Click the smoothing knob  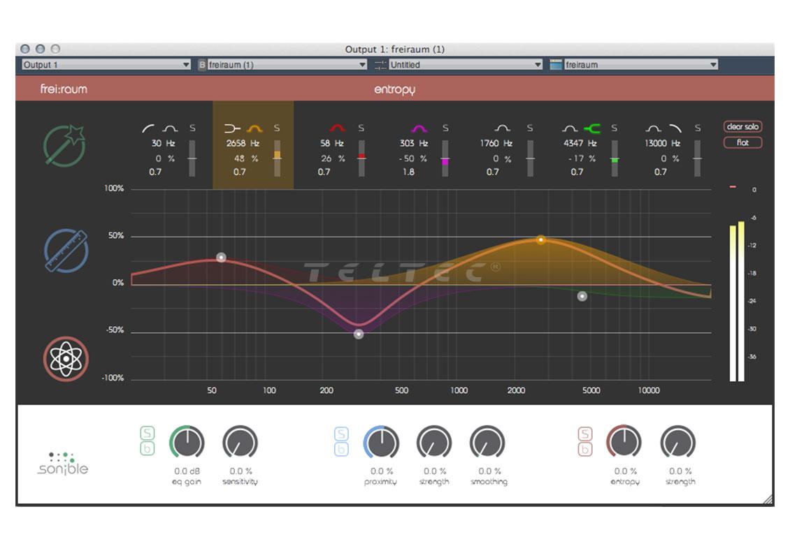(x=487, y=443)
